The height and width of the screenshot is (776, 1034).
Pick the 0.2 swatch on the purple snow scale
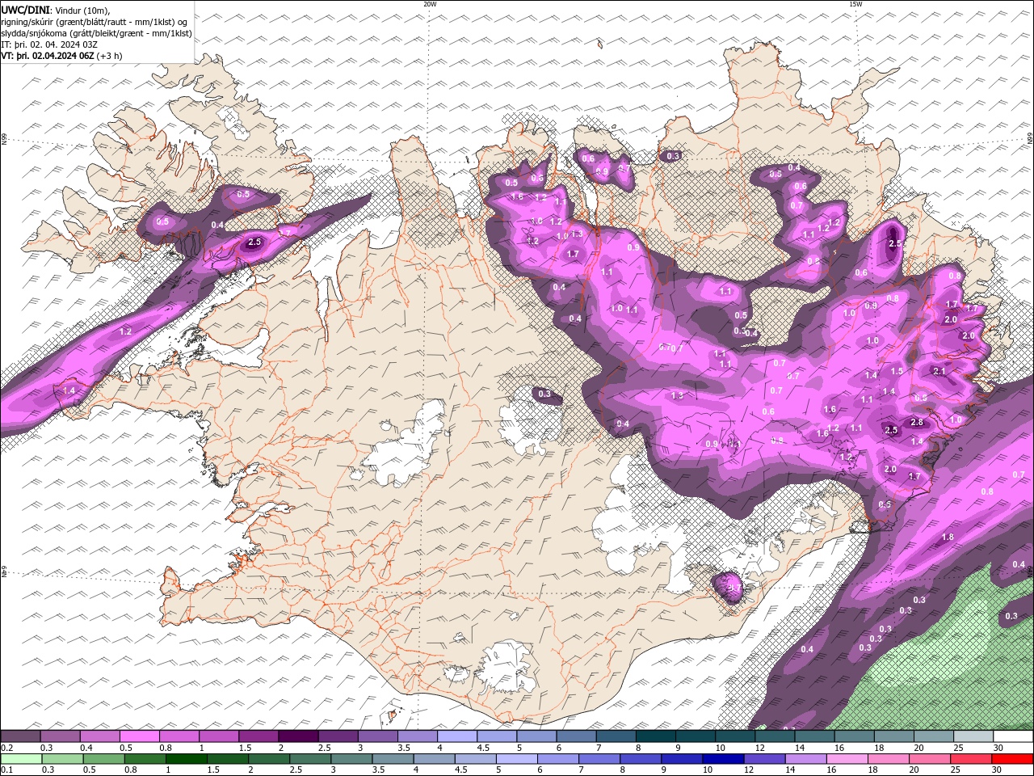[x=20, y=736]
